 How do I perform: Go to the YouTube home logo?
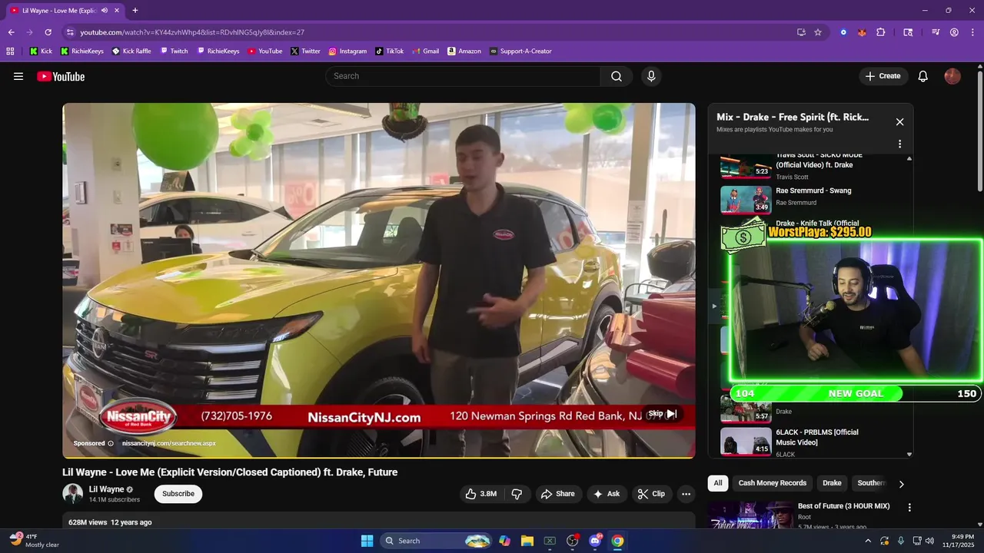[x=61, y=76]
